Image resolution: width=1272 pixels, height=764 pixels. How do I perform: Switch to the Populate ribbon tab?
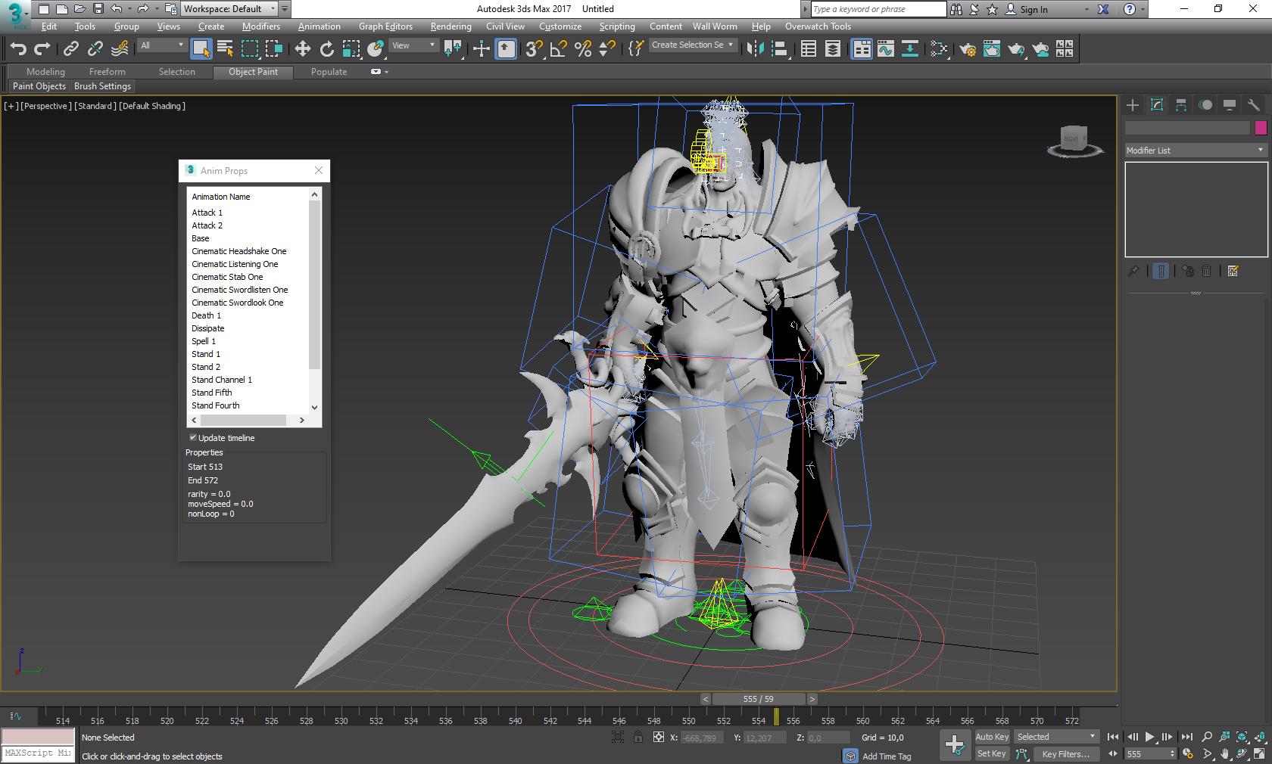(x=329, y=72)
